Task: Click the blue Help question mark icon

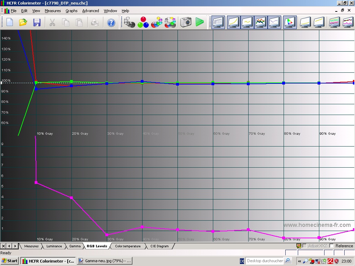Action: 111,23
